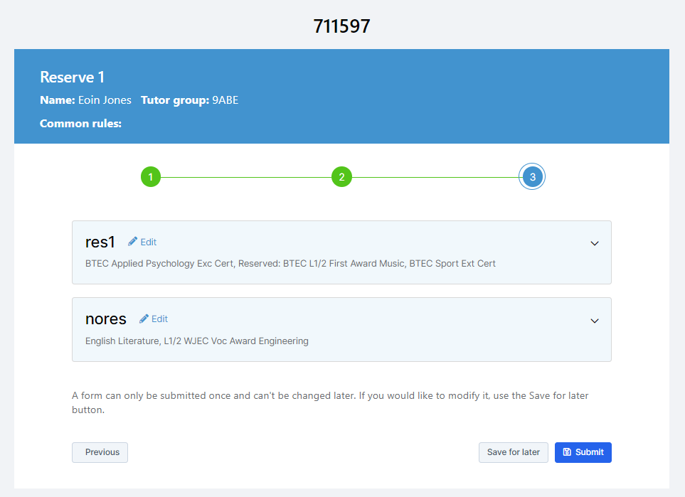
Task: Click the pencil icon beside res1
Action: pyautogui.click(x=132, y=242)
